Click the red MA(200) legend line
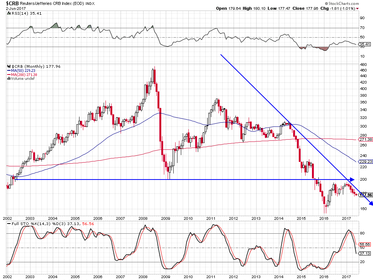 [x=9, y=75]
